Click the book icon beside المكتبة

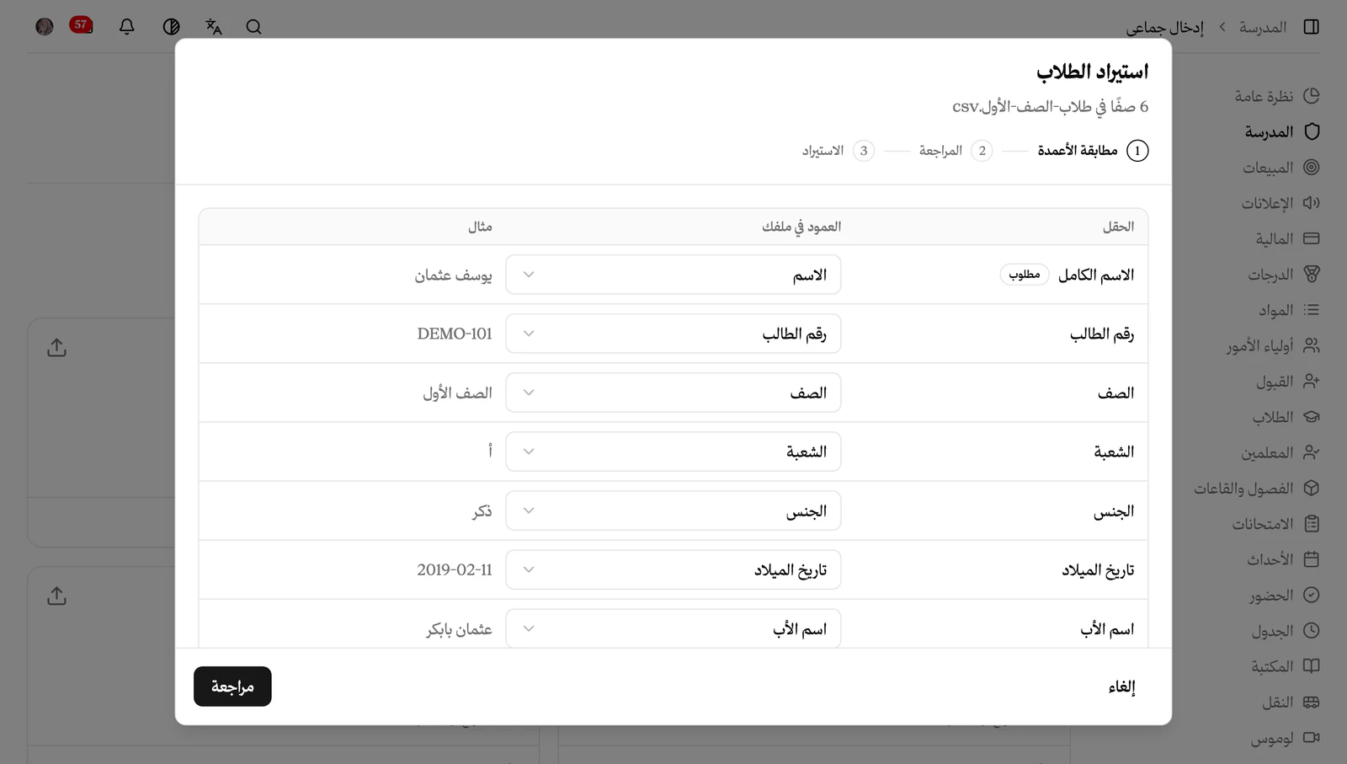coord(1311,666)
